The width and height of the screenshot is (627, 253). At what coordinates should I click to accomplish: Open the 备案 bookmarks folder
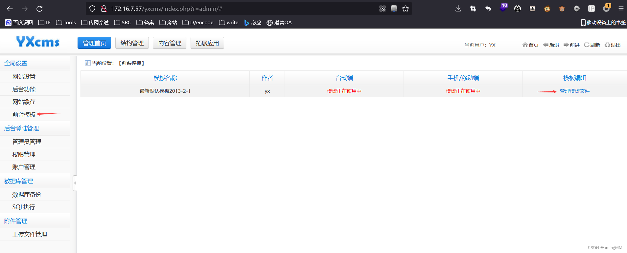pos(145,23)
